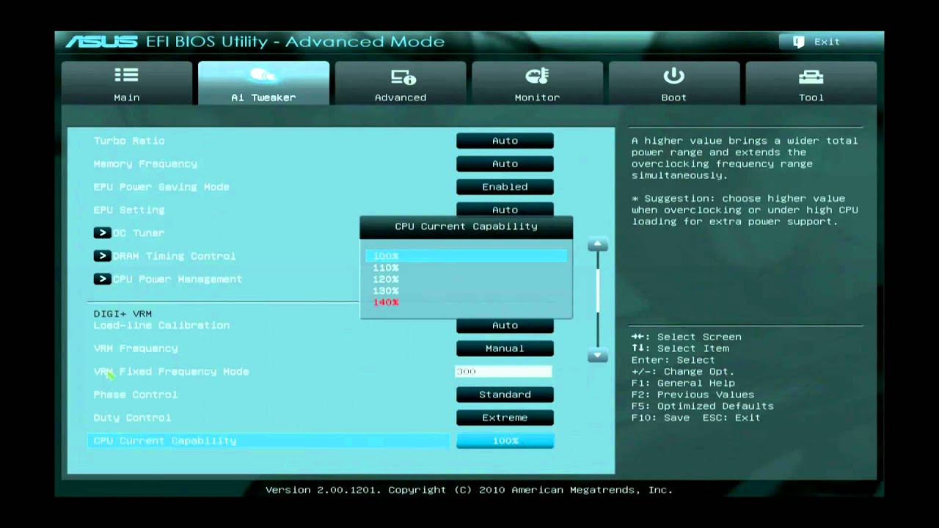Choose the 130% option in popup

tap(386, 291)
